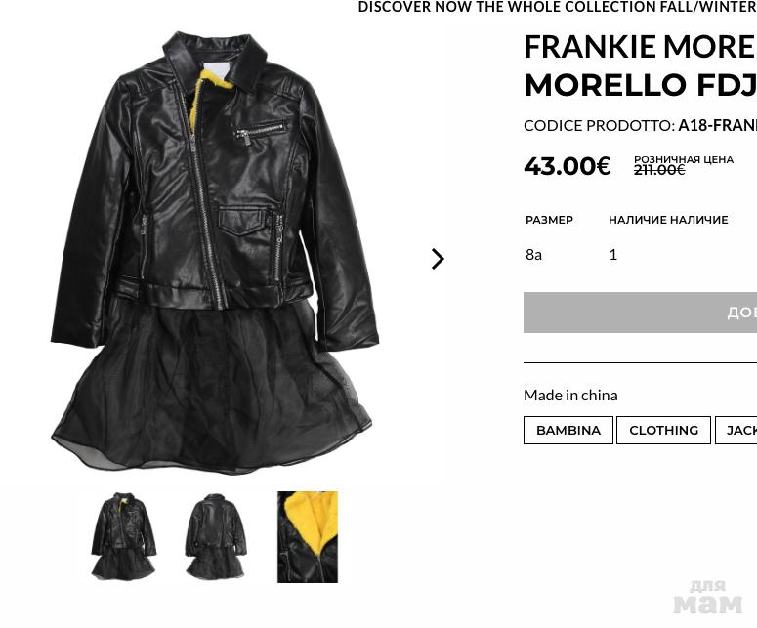Screen dimensions: 757x628
Task: Select the back view jacket thumbnail
Action: (215, 536)
